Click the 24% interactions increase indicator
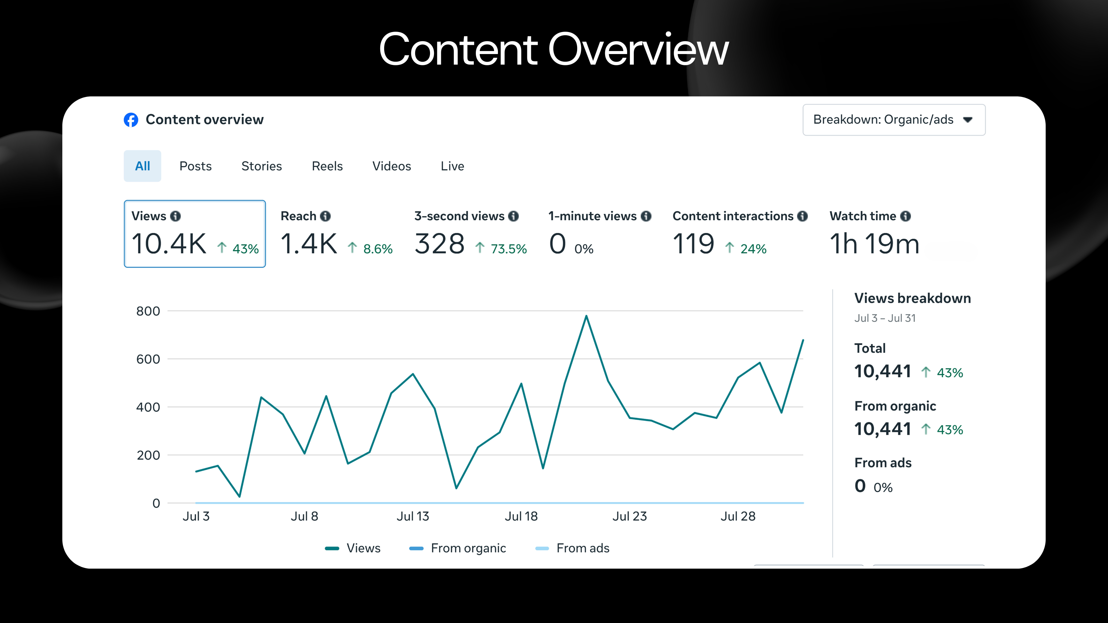This screenshot has width=1108, height=623. tap(745, 249)
